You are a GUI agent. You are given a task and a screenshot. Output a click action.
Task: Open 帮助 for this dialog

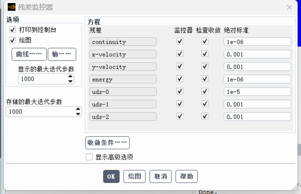tap(186, 177)
